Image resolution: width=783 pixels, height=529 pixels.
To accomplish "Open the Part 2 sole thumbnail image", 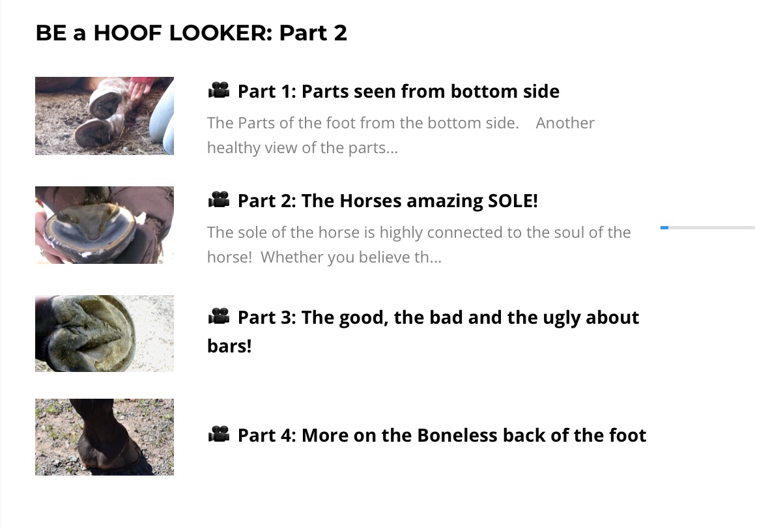I will [x=104, y=225].
